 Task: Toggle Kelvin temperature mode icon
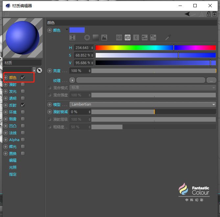coord(136,37)
